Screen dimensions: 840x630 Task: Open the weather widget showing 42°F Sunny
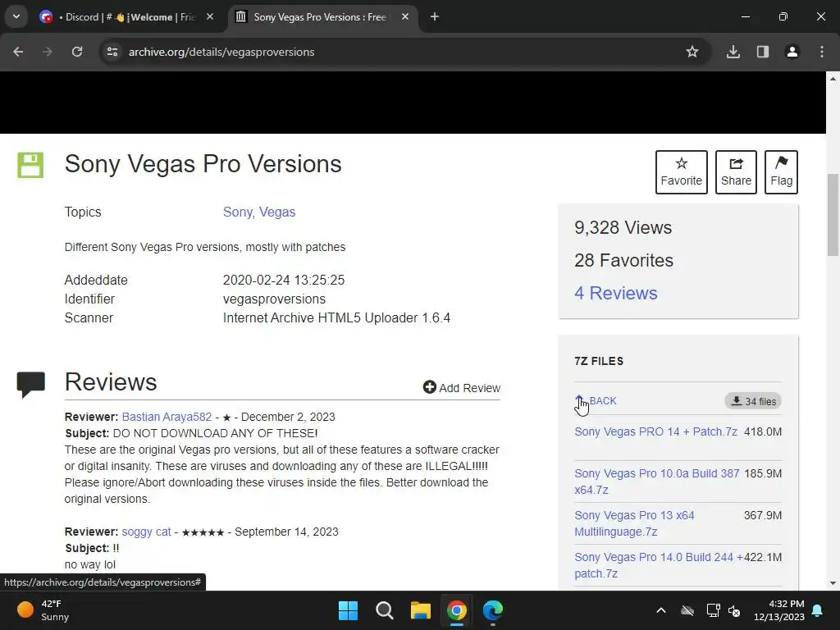coord(43,610)
